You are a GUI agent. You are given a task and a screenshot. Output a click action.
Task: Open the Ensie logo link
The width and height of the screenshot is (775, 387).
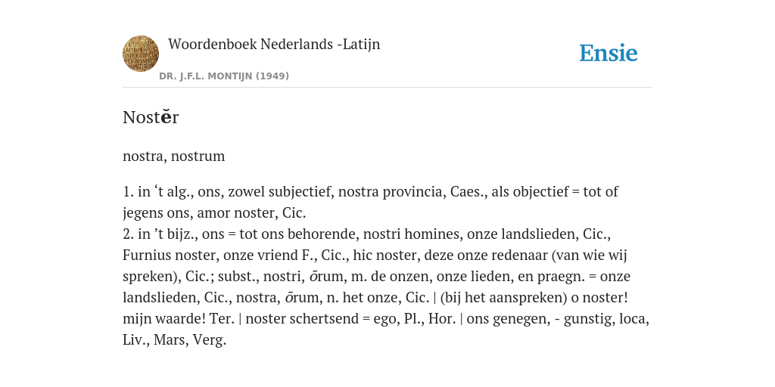point(608,53)
